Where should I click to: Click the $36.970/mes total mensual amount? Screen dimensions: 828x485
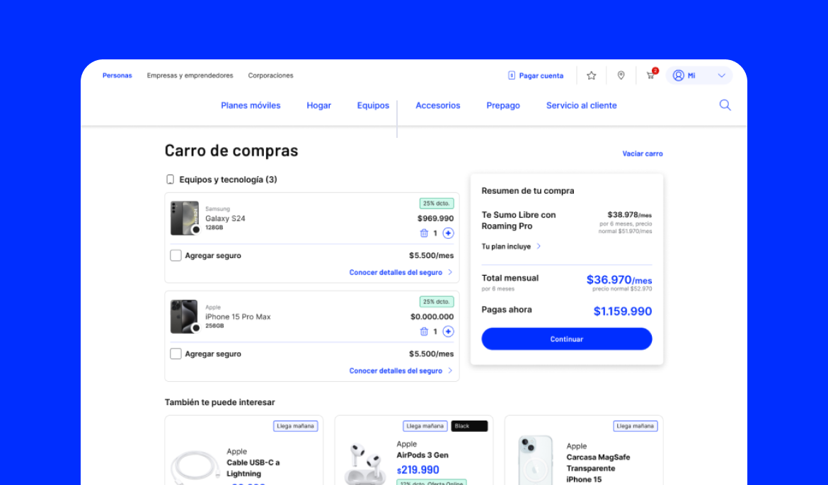point(619,280)
